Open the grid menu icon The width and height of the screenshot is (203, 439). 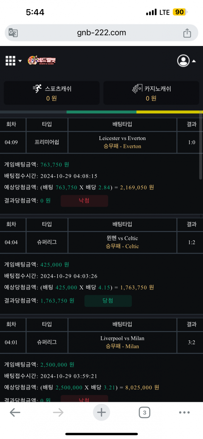[x=10, y=61]
